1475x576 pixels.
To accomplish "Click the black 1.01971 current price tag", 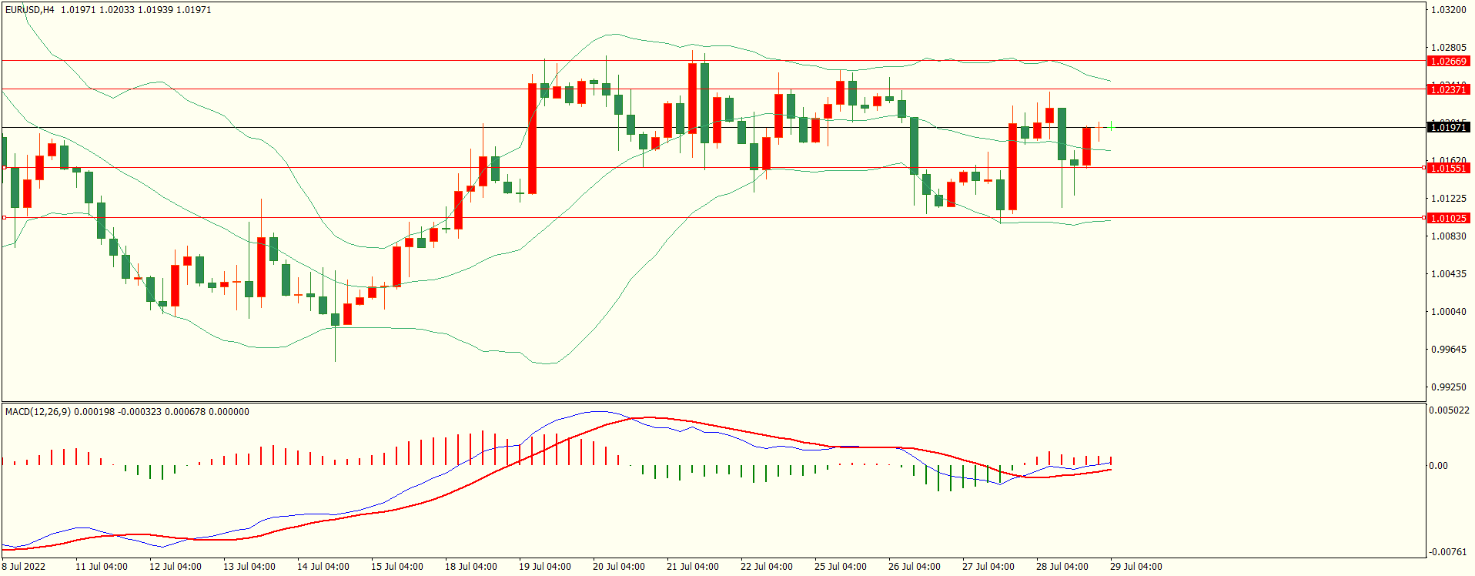I will coord(1447,128).
